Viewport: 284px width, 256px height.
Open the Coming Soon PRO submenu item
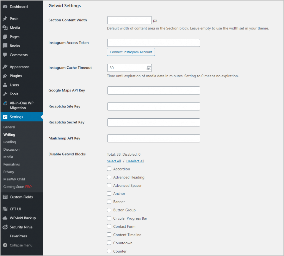coord(17,187)
